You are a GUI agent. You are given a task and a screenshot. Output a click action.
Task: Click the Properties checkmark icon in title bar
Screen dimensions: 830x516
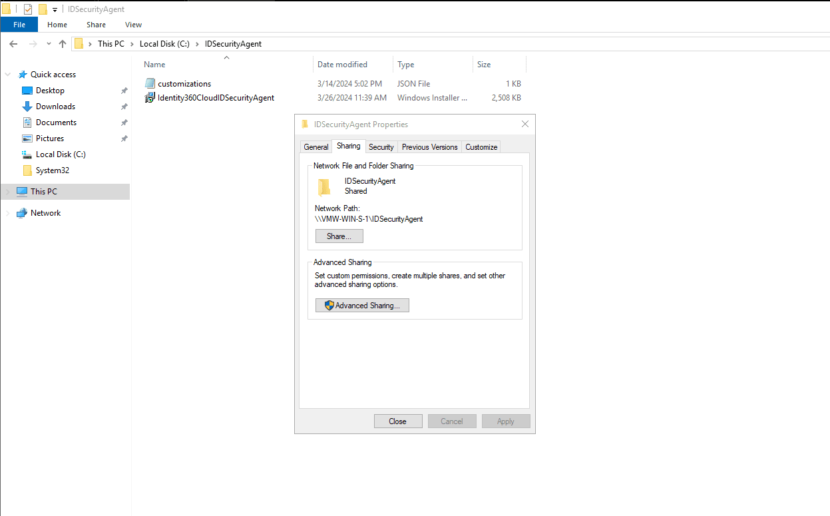coord(28,9)
